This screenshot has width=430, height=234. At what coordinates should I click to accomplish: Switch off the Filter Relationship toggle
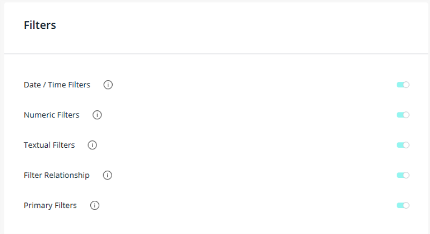(403, 175)
